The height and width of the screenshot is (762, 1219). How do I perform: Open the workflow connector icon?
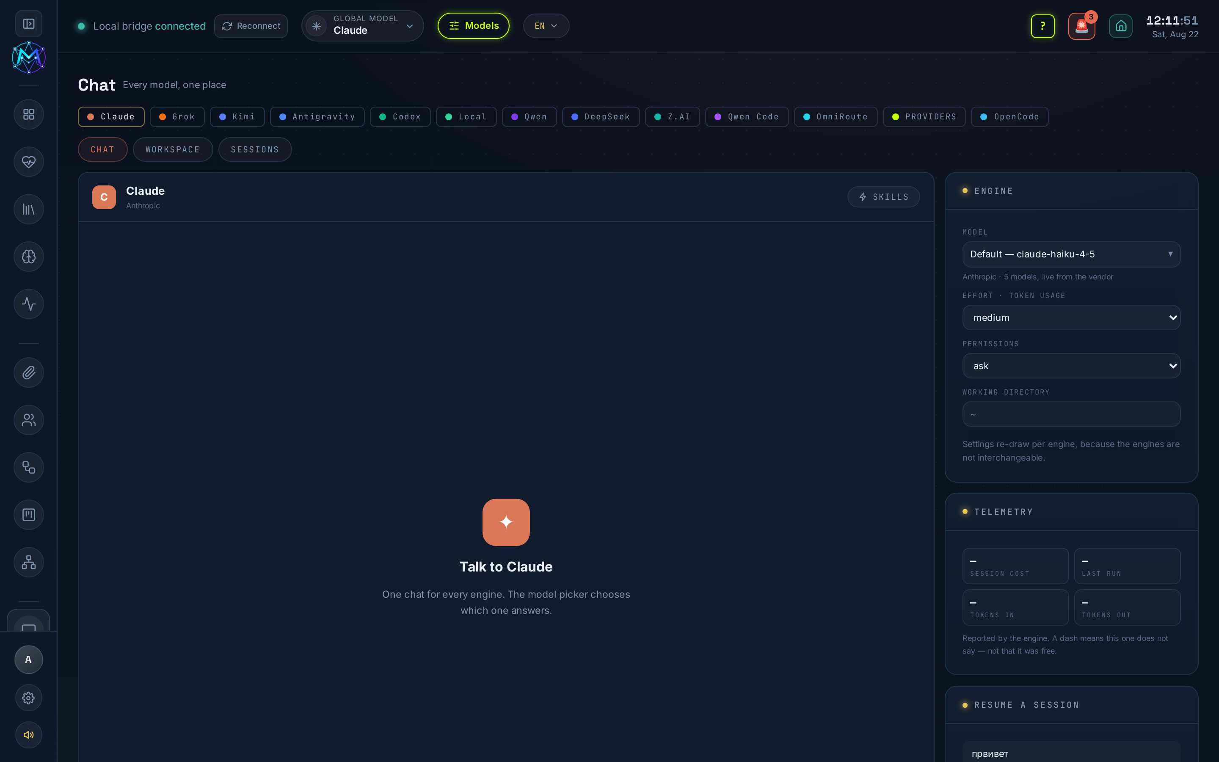pos(29,467)
